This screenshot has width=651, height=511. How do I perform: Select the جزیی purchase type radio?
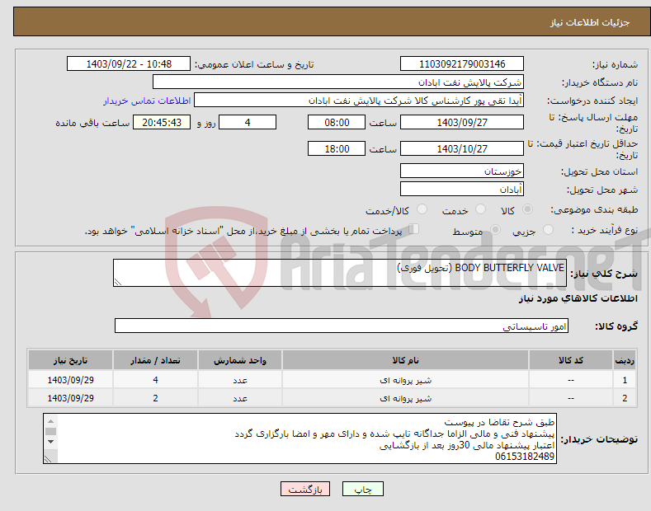click(548, 230)
